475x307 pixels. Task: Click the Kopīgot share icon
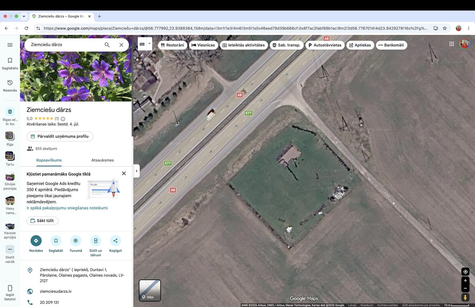pos(116,241)
